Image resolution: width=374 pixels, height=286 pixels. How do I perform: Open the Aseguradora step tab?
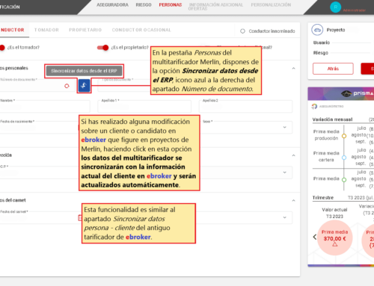point(112,4)
